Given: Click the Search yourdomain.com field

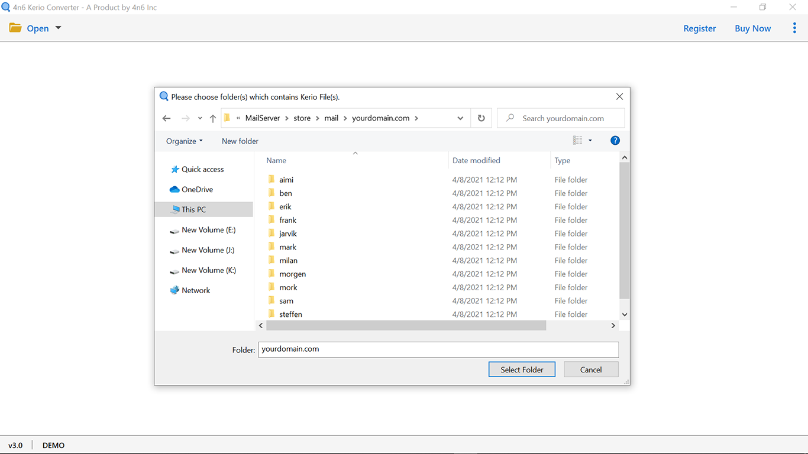Looking at the screenshot, I should coord(561,118).
